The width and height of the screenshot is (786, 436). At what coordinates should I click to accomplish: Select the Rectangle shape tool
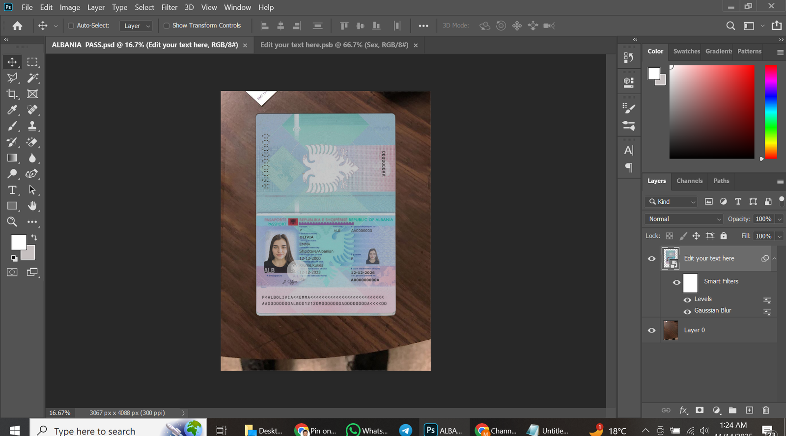[12, 206]
